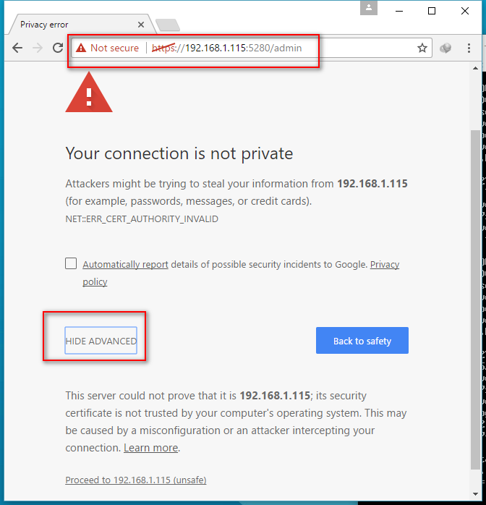Proceed to 192.168.1.115 (unsafe)
Viewport: 486px width, 505px height.
[x=135, y=480]
